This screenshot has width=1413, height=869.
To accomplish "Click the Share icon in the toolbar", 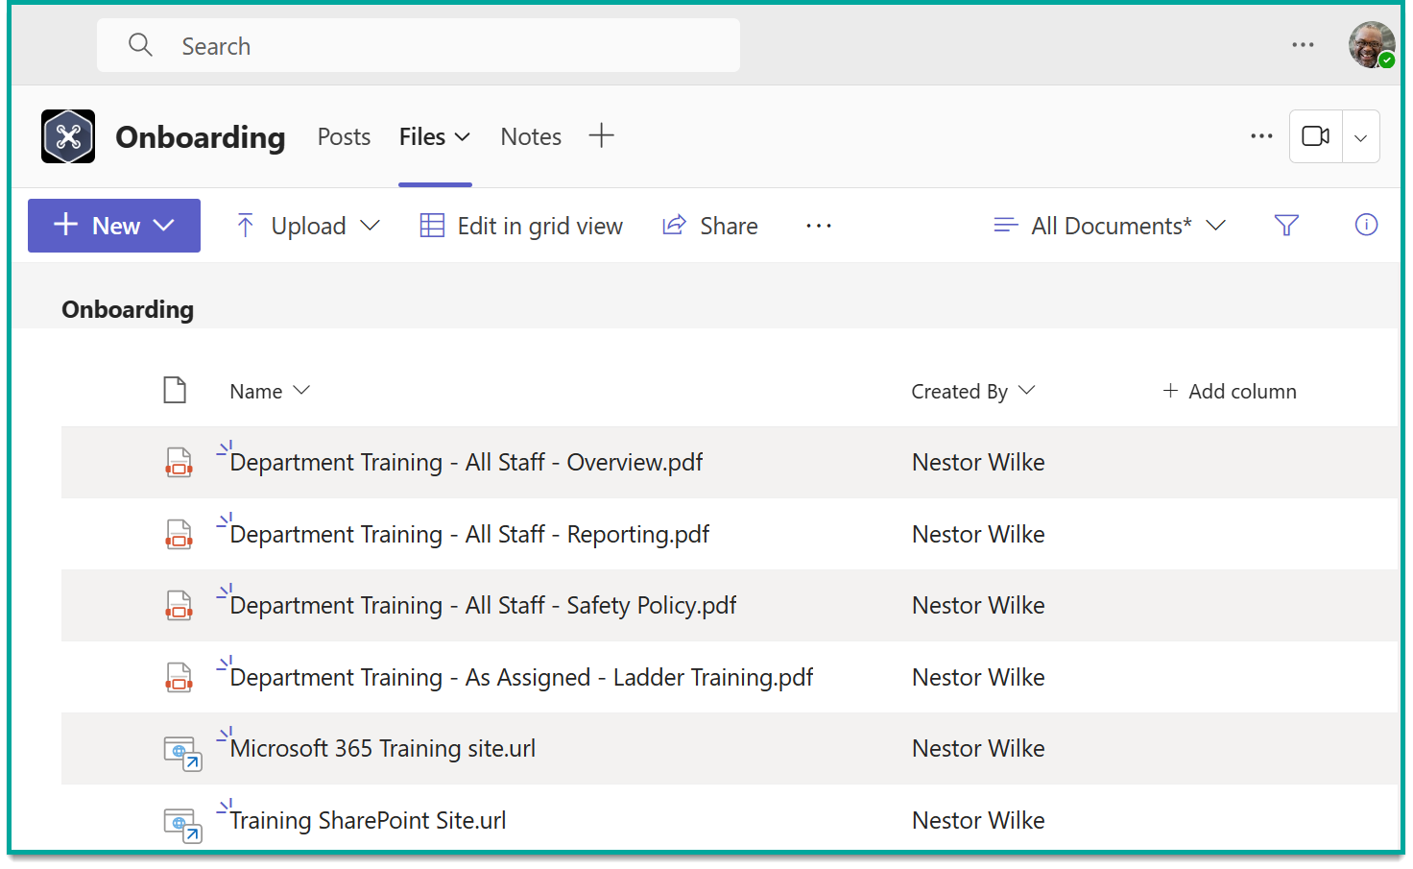I will click(674, 225).
